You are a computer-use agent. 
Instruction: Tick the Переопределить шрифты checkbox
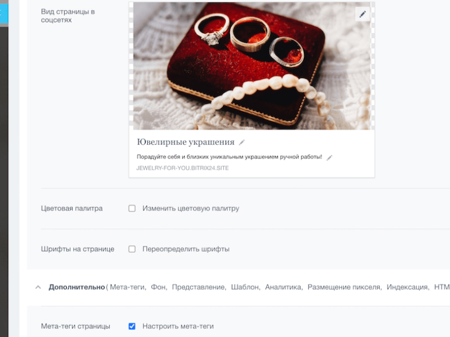click(132, 249)
